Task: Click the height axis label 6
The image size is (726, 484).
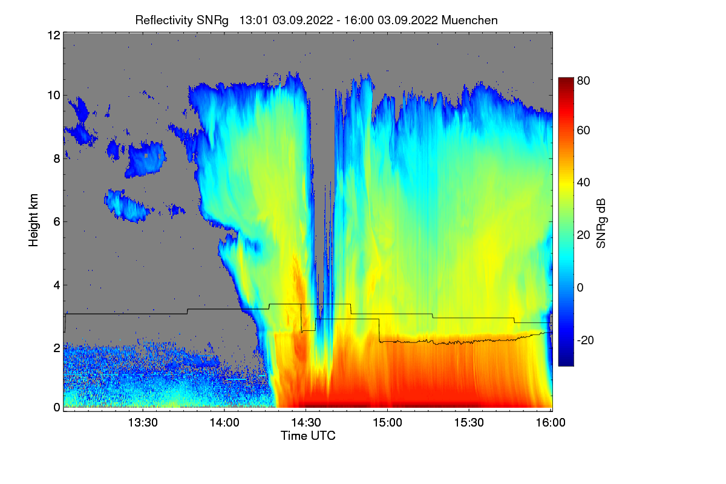Action: 56,221
